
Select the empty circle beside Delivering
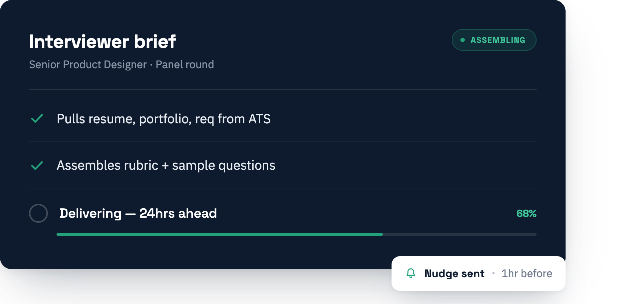(x=38, y=213)
